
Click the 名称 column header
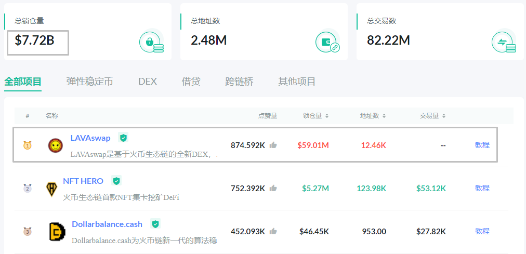pyautogui.click(x=52, y=116)
